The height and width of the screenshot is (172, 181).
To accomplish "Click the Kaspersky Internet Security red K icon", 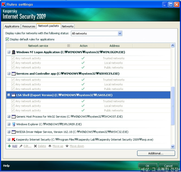I will 14,140.
